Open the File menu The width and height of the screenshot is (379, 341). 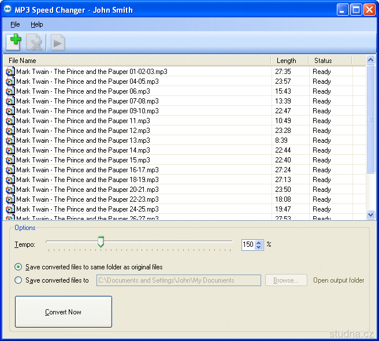(15, 24)
